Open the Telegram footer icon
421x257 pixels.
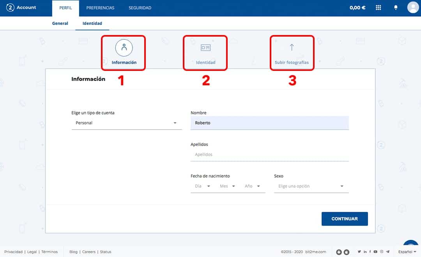tap(388, 252)
